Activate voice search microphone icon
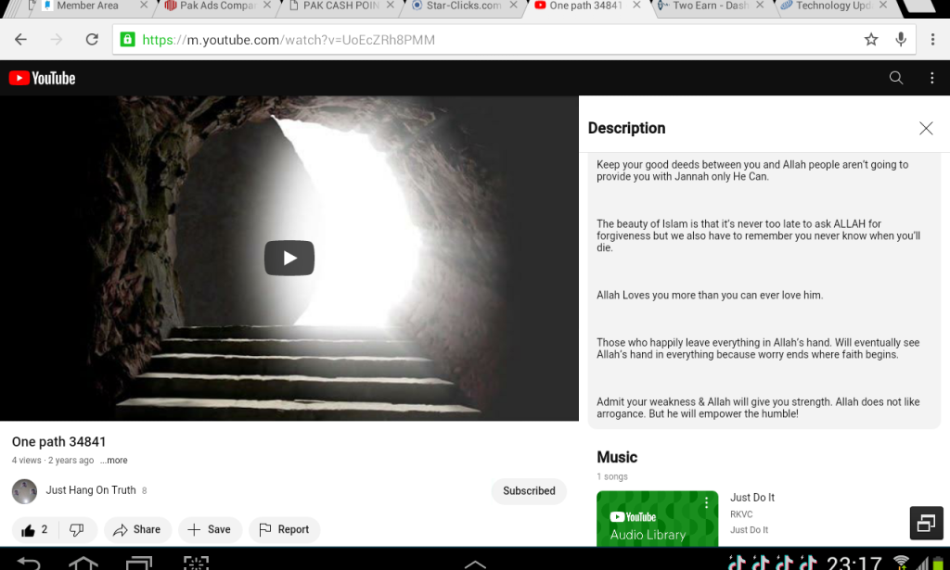This screenshot has width=950, height=570. click(x=900, y=40)
